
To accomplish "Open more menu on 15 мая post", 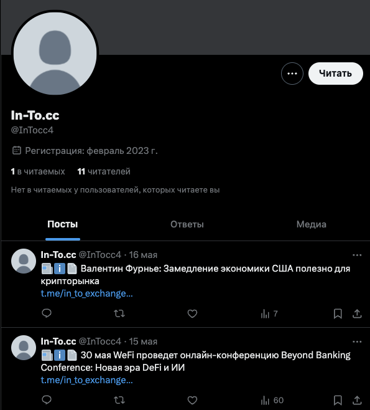I will pos(357,341).
